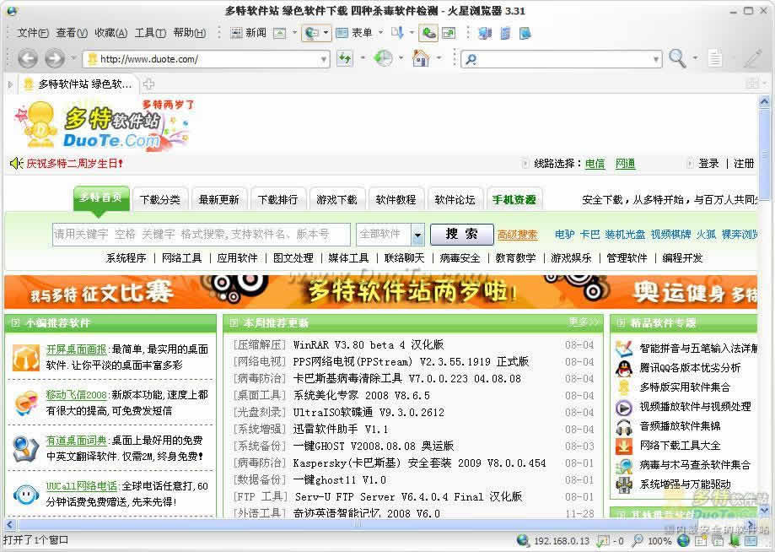This screenshot has height=552, width=775.
Task: Click the popup blocker checkmark icon in status bar
Action: [604, 541]
